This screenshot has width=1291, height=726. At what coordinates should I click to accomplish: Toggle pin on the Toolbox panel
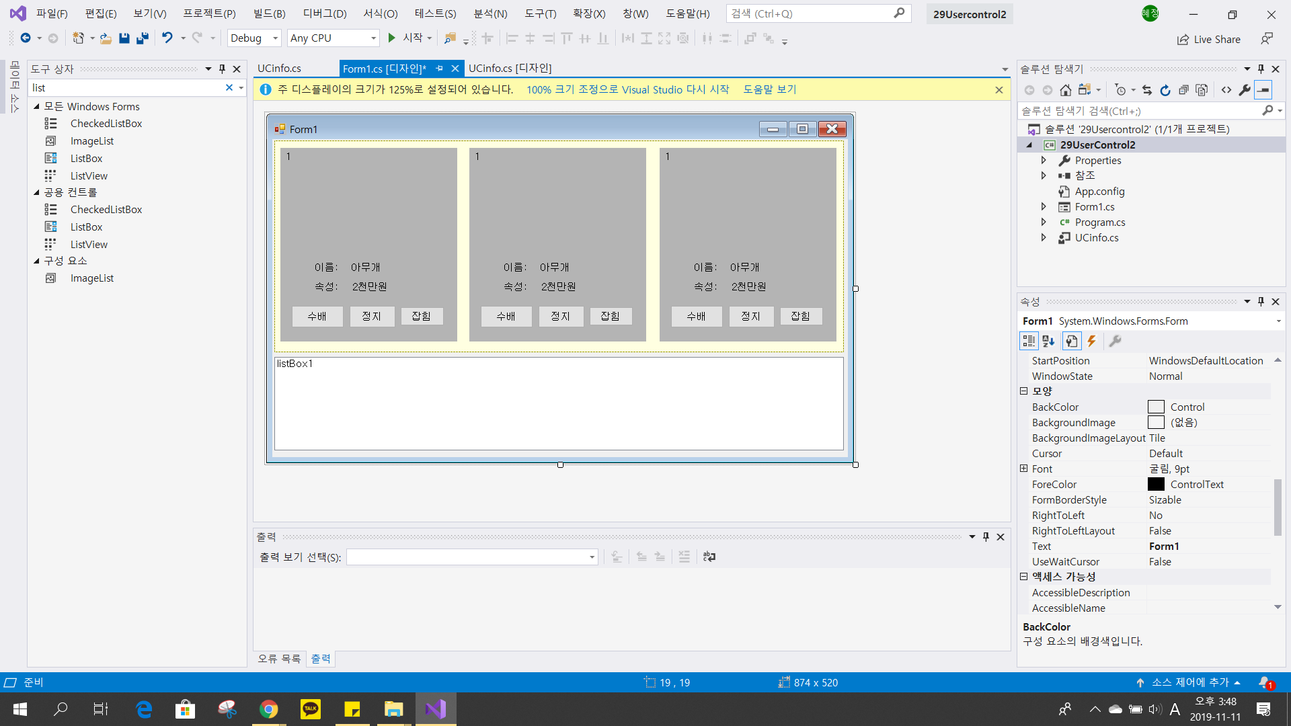pos(222,69)
